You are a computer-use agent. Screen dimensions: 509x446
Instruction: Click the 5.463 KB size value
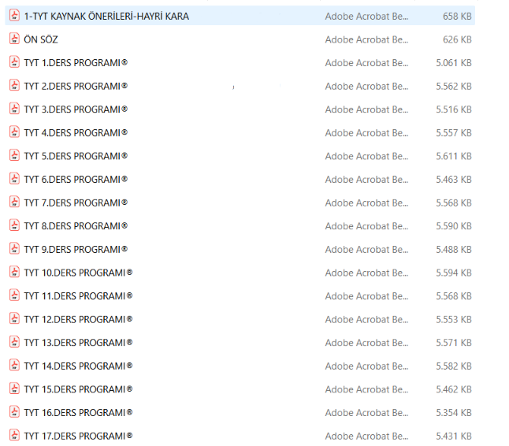454,180
